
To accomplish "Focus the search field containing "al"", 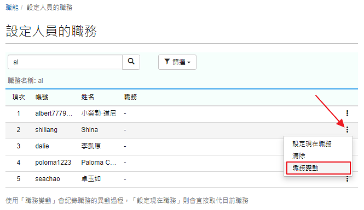I will pyautogui.click(x=65, y=62).
